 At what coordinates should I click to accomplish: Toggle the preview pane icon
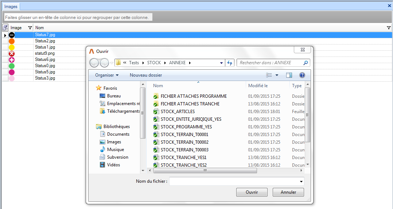[x=289, y=75]
